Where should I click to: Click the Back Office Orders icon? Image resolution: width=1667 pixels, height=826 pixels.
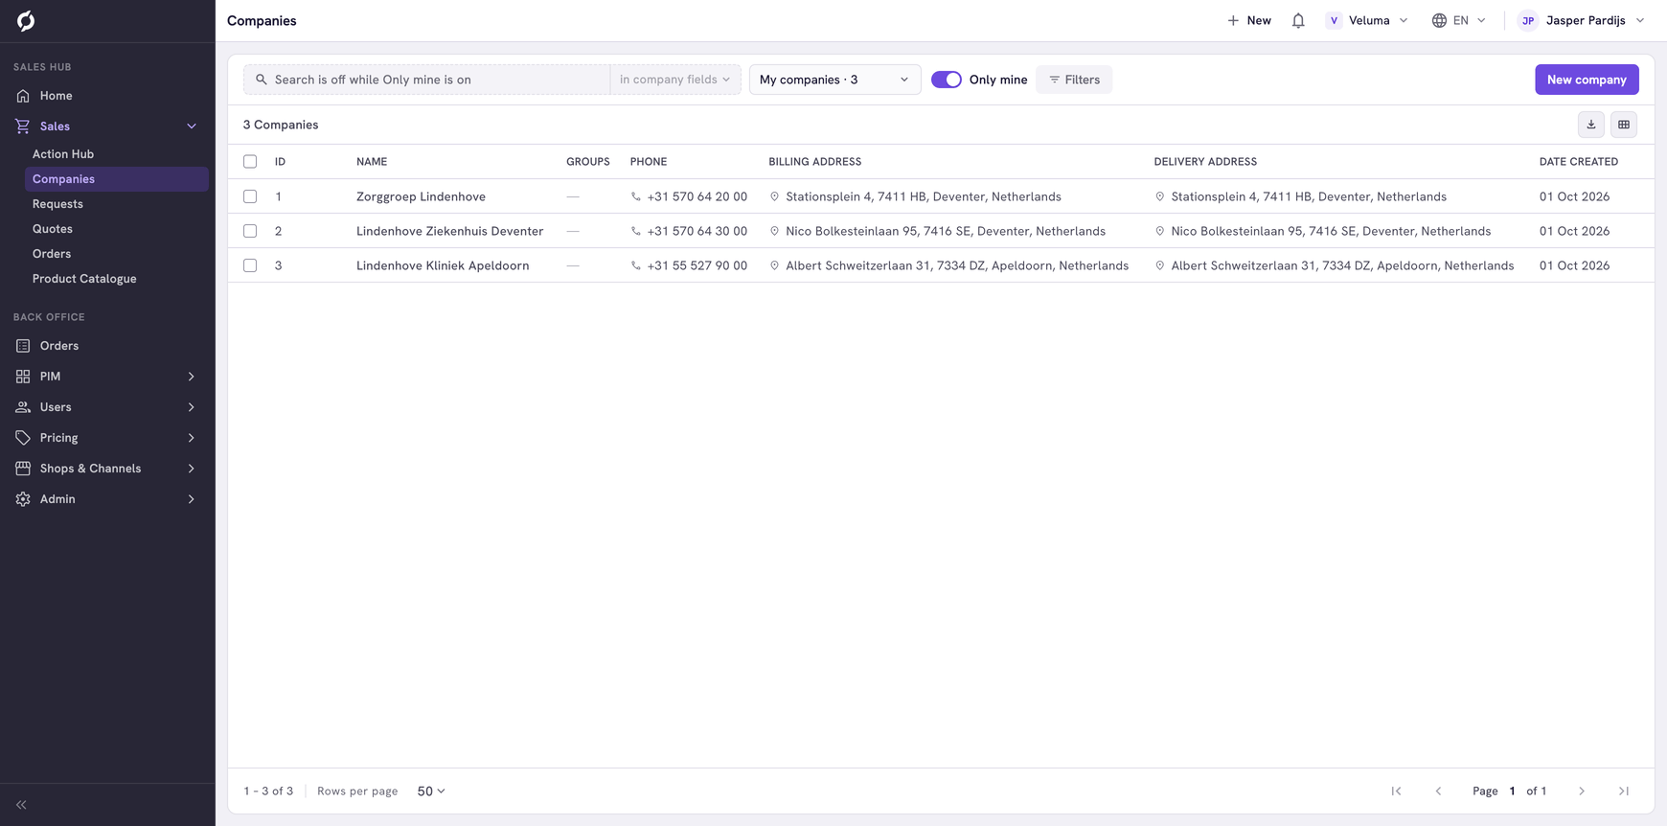coord(23,346)
